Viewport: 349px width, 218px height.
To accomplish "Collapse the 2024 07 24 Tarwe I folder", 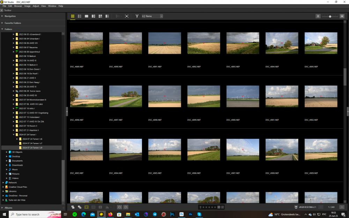I will click(x=14, y=135).
